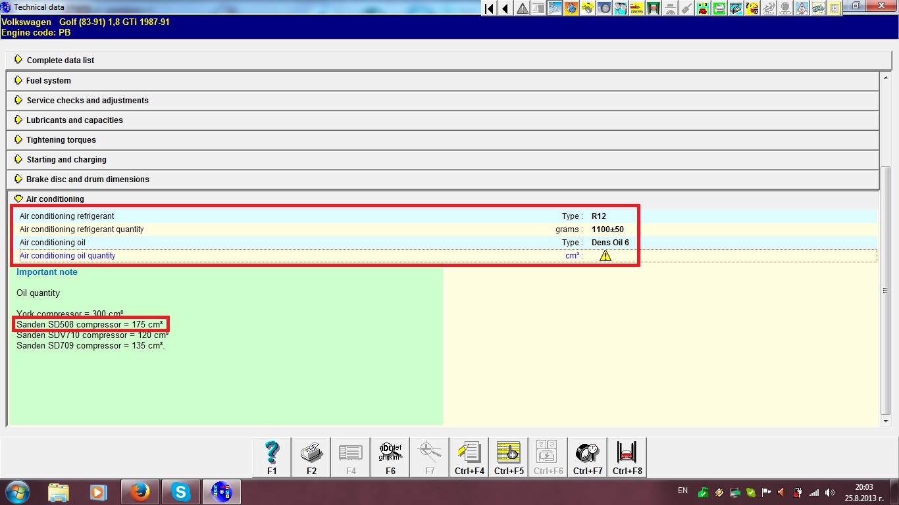Open the F6 text search magnifier tool
The height and width of the screenshot is (505, 899).
[390, 456]
